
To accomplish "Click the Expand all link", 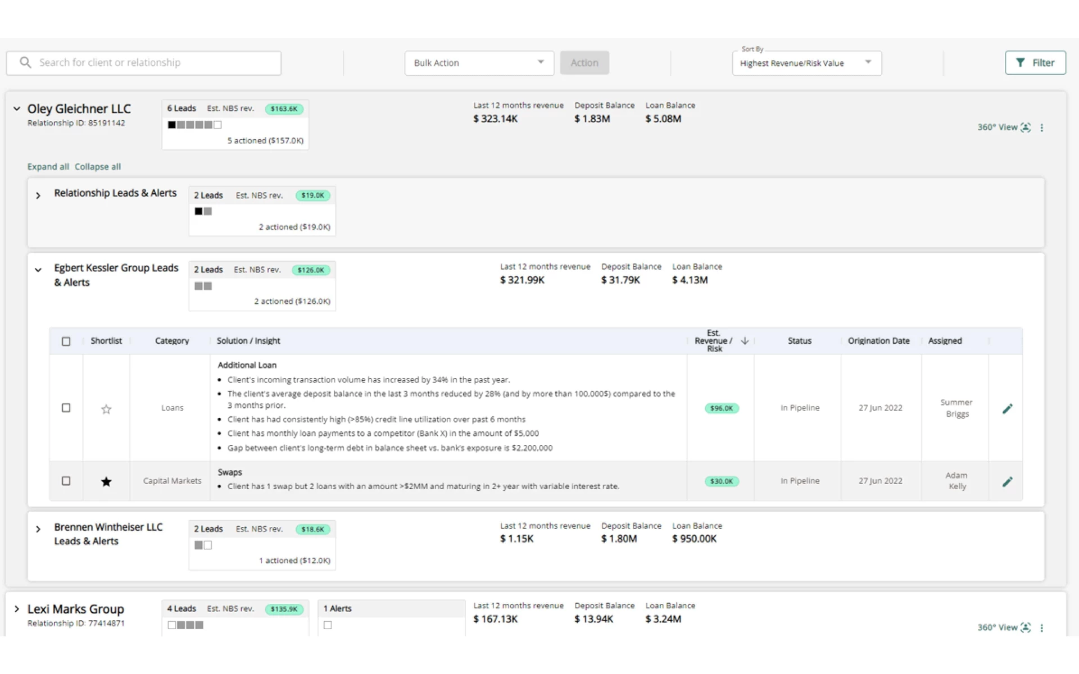I will pyautogui.click(x=48, y=167).
